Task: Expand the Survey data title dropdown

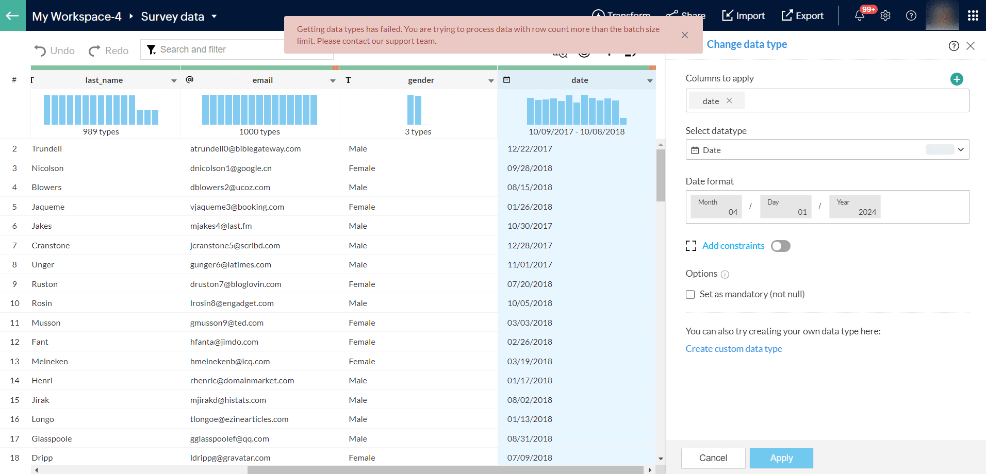Action: tap(214, 16)
